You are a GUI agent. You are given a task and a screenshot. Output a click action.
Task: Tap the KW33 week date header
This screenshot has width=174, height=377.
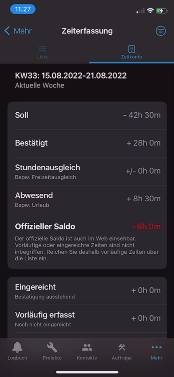click(x=70, y=76)
